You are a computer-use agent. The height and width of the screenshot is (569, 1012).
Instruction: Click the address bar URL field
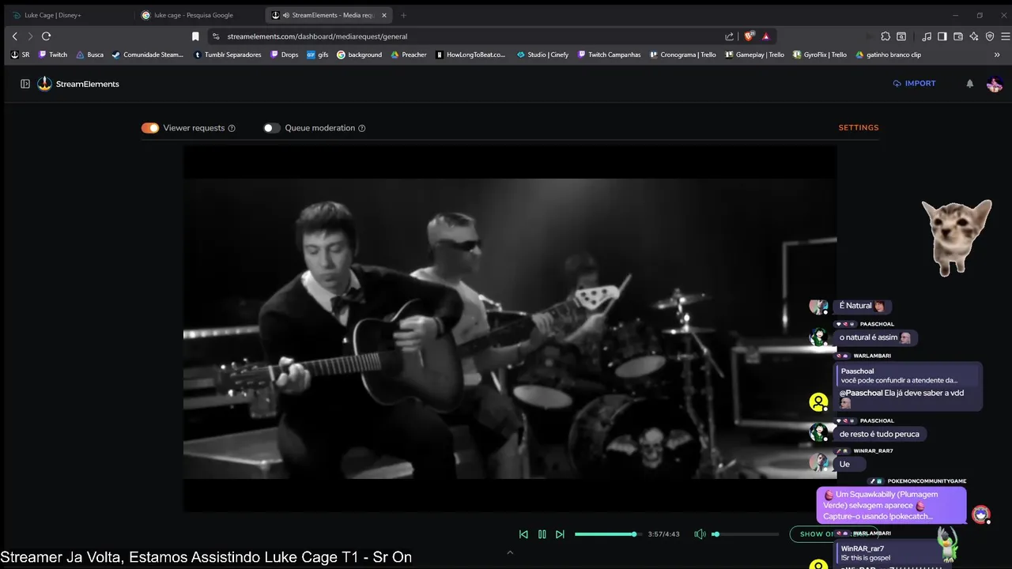tap(470, 36)
